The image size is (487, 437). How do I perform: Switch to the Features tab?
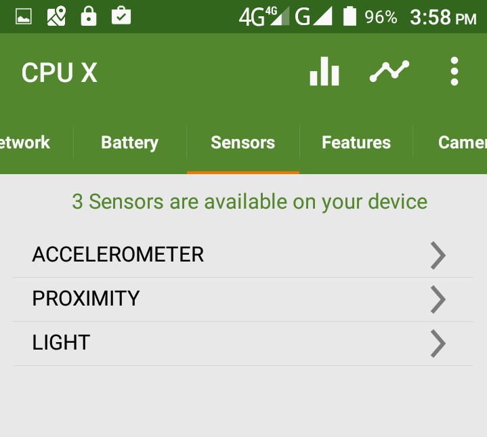click(356, 143)
